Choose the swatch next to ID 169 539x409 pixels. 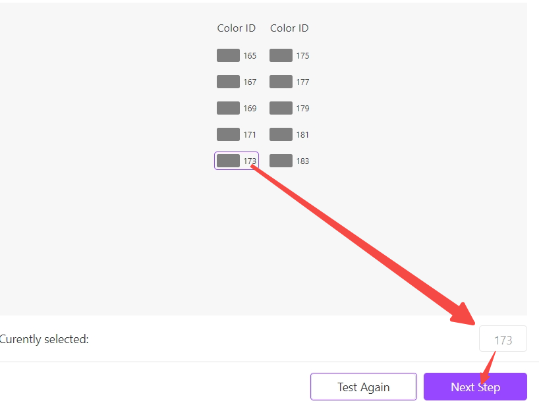click(x=228, y=108)
